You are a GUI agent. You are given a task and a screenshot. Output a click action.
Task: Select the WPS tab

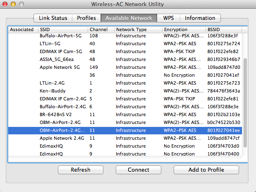click(168, 18)
